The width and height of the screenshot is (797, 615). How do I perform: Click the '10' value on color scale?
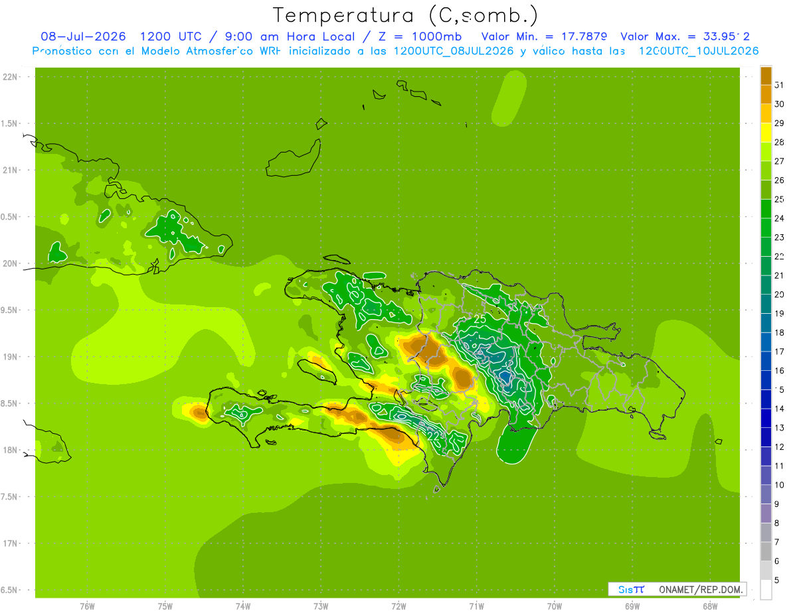[x=780, y=485]
